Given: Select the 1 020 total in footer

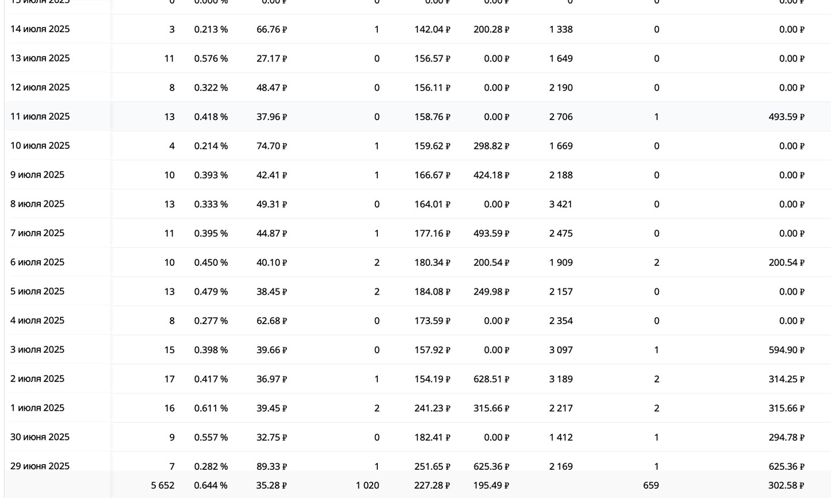Looking at the screenshot, I should pyautogui.click(x=367, y=485).
